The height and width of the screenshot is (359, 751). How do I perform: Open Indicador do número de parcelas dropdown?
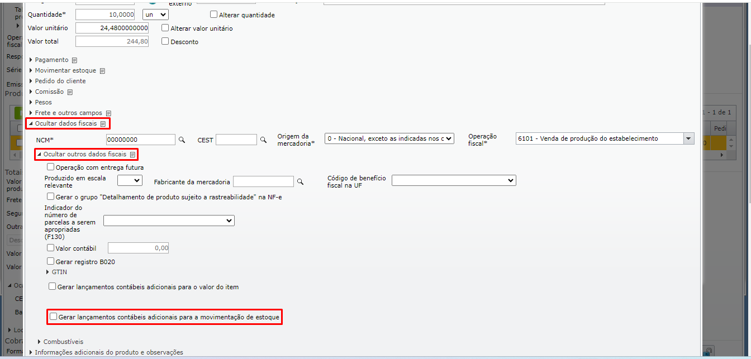coord(169,221)
